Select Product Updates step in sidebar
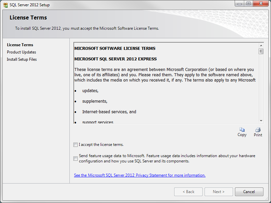The width and height of the screenshot is (271, 203). (x=21, y=52)
